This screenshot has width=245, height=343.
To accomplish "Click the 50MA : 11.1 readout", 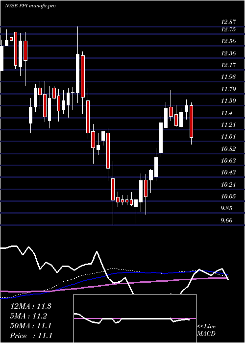I will (31, 326).
